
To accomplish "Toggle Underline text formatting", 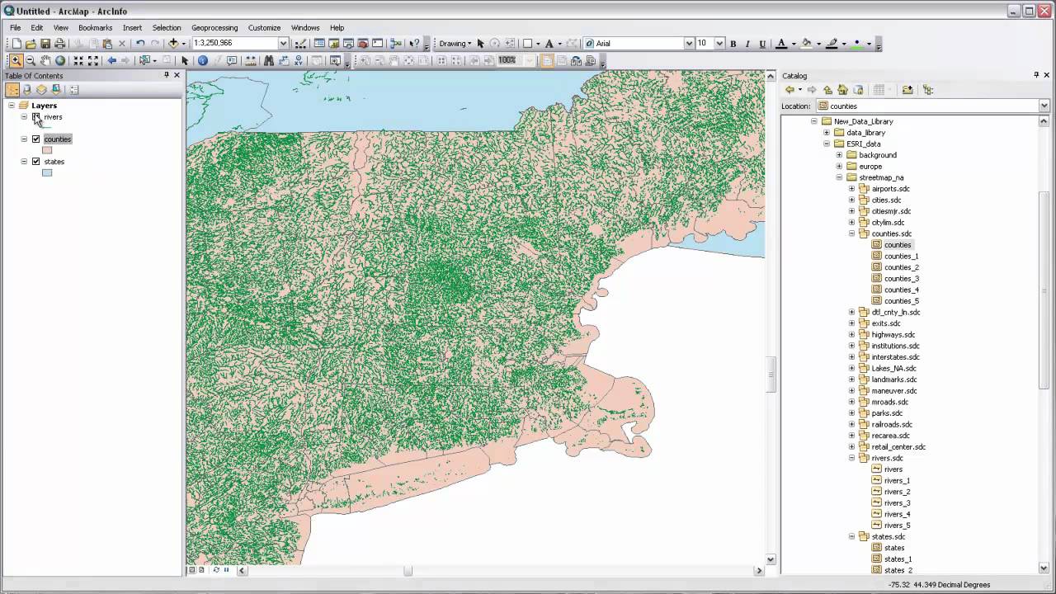I will click(x=762, y=44).
